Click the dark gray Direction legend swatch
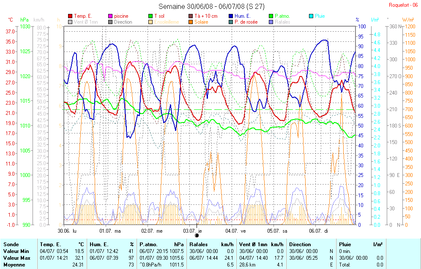 (x=110, y=22)
